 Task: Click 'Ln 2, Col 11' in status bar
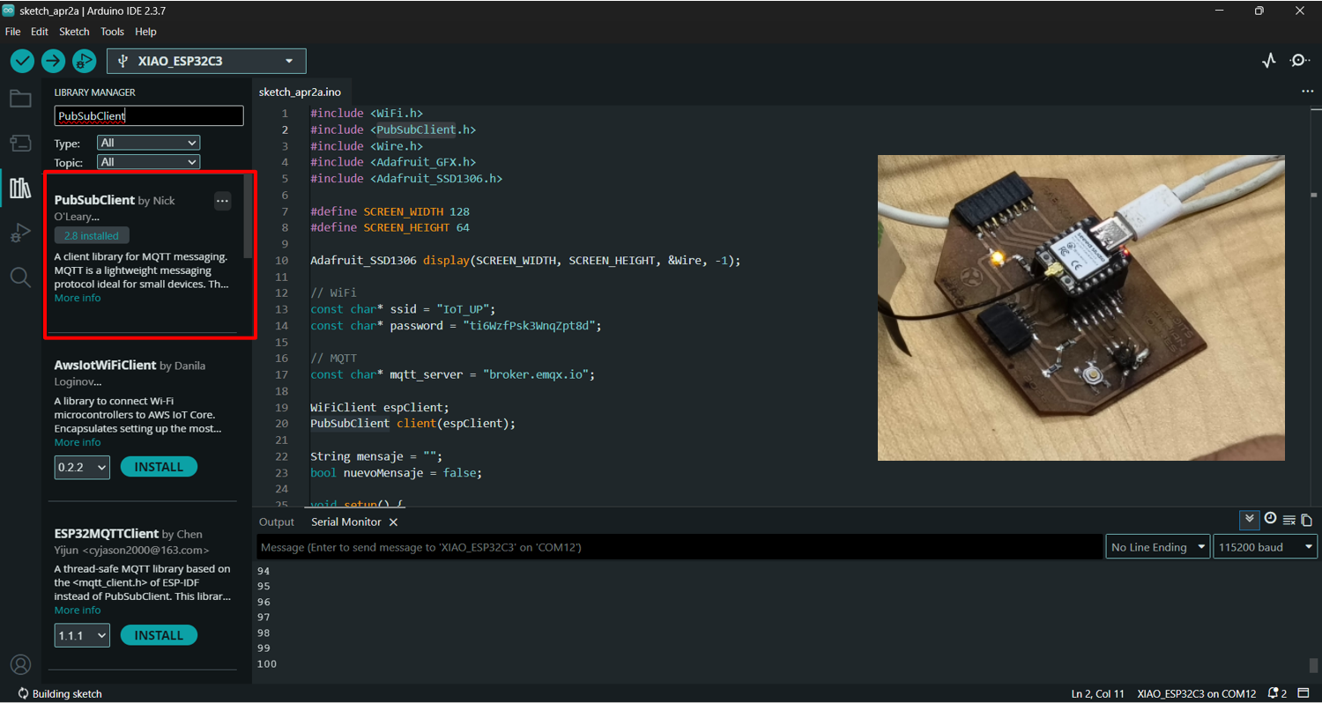point(1097,693)
